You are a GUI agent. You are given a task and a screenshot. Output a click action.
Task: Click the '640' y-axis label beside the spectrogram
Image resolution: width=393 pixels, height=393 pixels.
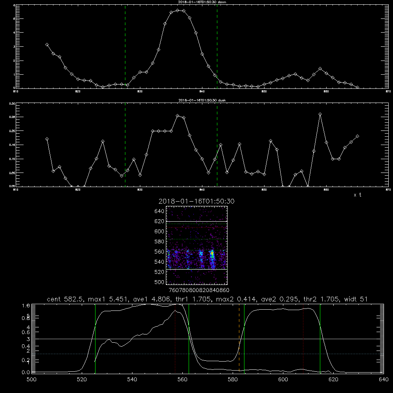click(x=160, y=211)
